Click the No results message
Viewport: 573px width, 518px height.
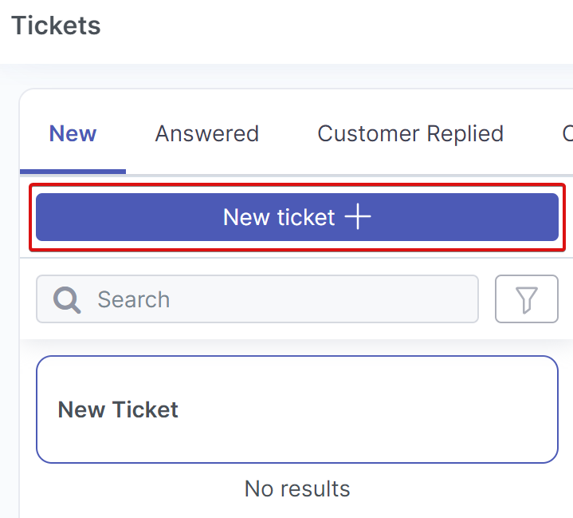coord(296,488)
